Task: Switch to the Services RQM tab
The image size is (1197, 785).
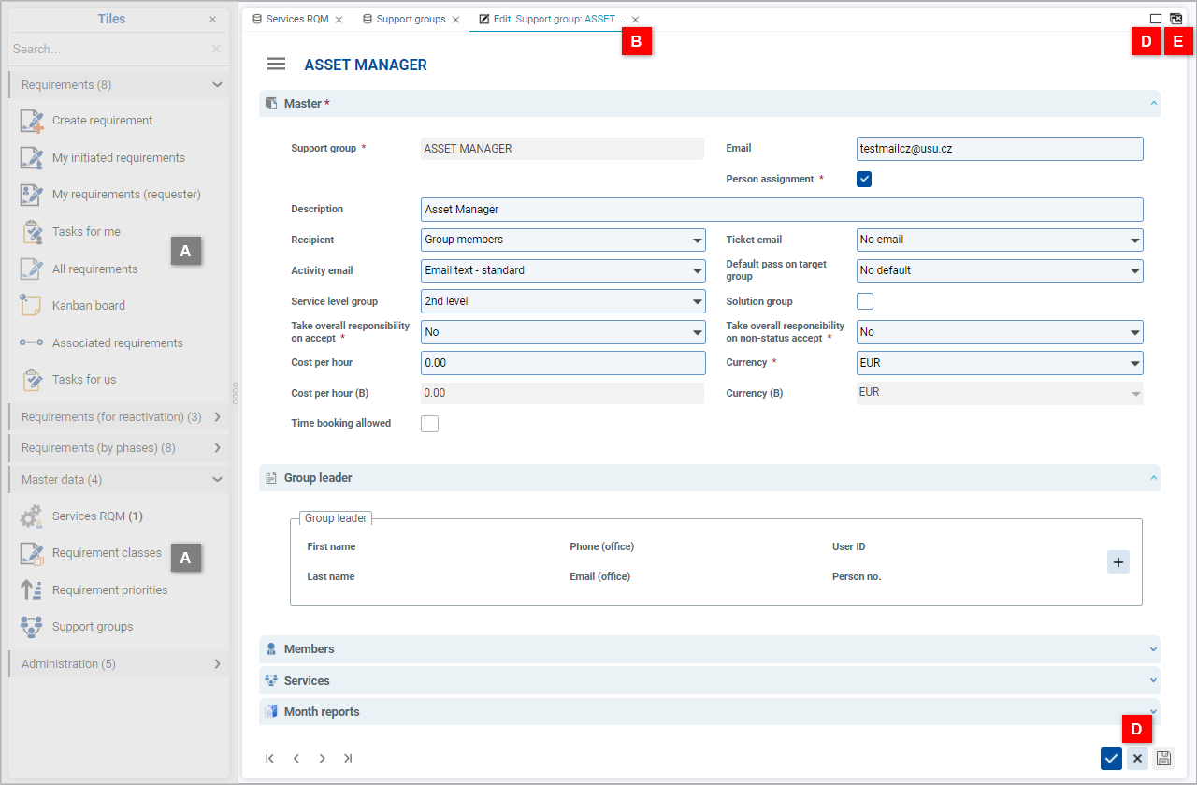Action: (296, 19)
